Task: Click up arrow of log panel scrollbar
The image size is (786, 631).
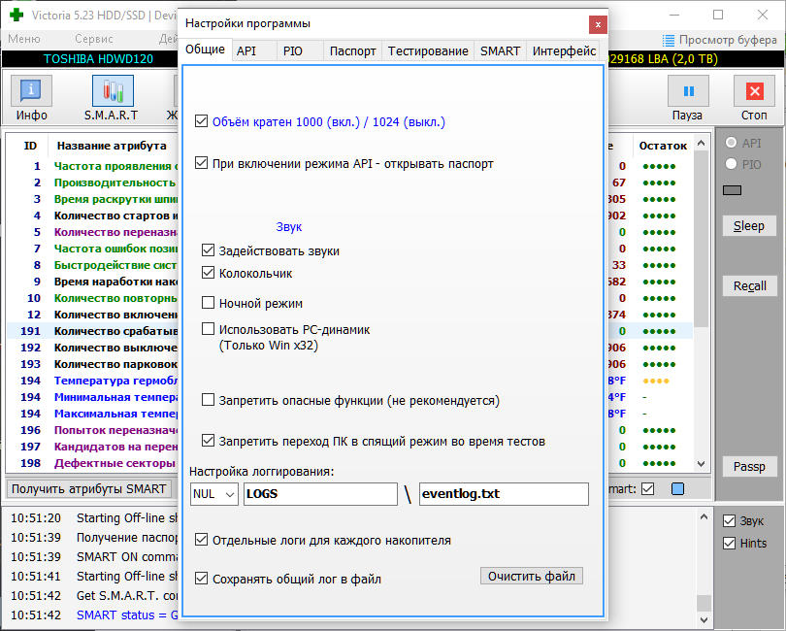Action: (704, 516)
